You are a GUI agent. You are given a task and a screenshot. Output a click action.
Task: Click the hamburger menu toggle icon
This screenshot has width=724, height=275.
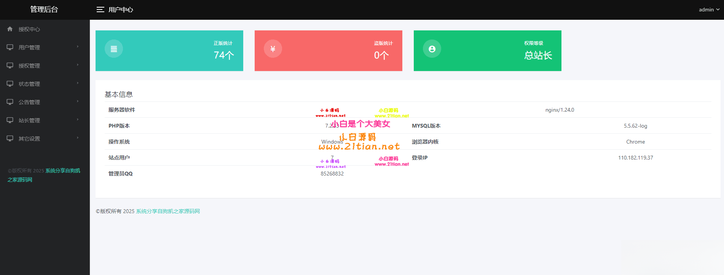click(x=100, y=9)
